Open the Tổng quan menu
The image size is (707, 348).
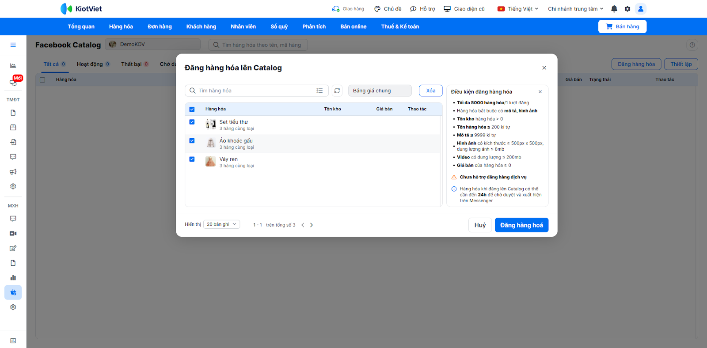tap(81, 26)
